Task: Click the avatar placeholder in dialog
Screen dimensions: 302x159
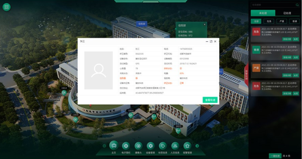Action: 99,70
